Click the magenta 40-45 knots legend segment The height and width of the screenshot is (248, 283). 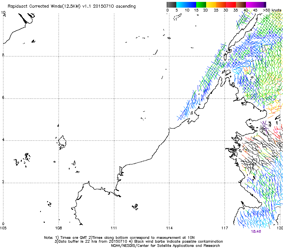click(251, 5)
